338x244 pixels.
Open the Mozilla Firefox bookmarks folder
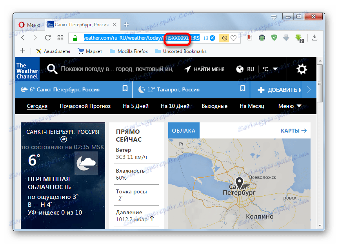(129, 51)
